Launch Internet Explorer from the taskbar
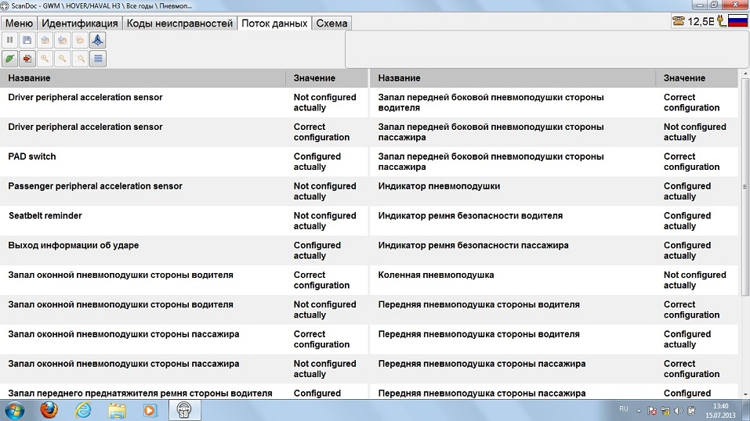750x421 pixels. pyautogui.click(x=83, y=411)
